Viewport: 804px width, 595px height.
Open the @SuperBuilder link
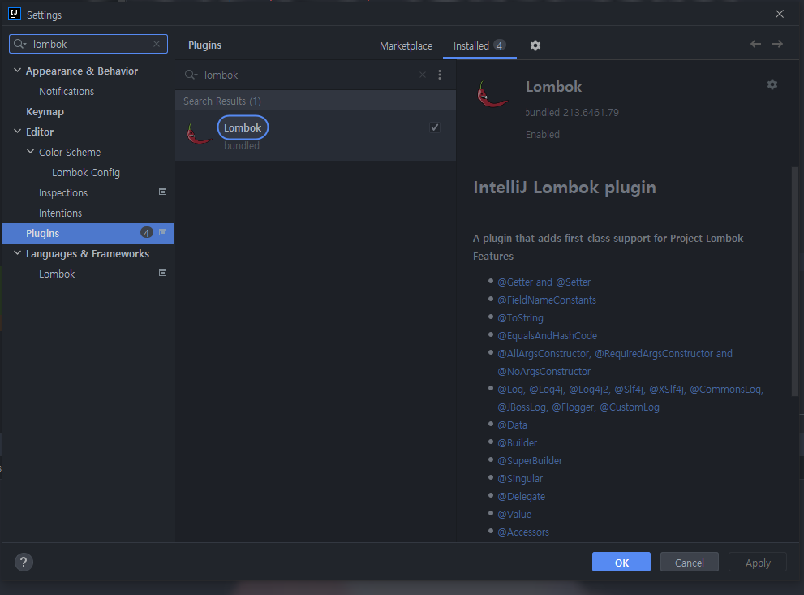tap(530, 461)
